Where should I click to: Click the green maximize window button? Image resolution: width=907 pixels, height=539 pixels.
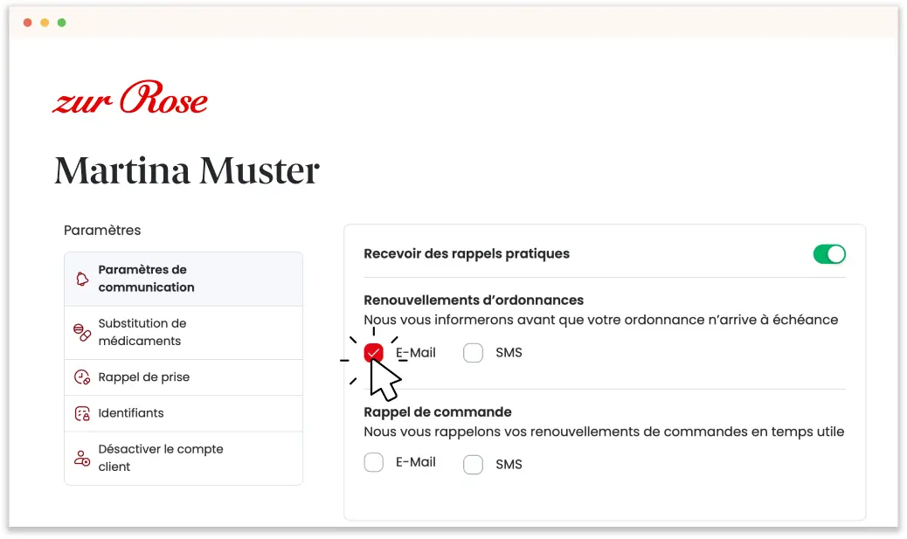(x=62, y=23)
